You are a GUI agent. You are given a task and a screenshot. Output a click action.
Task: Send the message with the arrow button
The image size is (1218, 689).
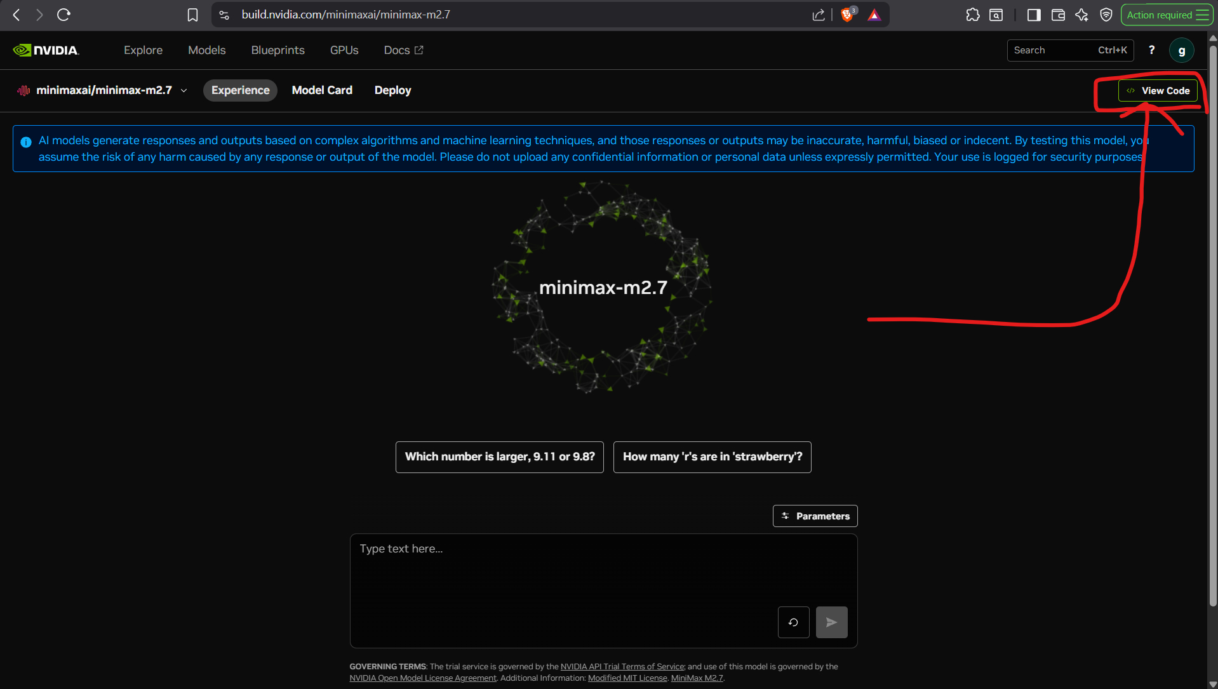tap(831, 622)
